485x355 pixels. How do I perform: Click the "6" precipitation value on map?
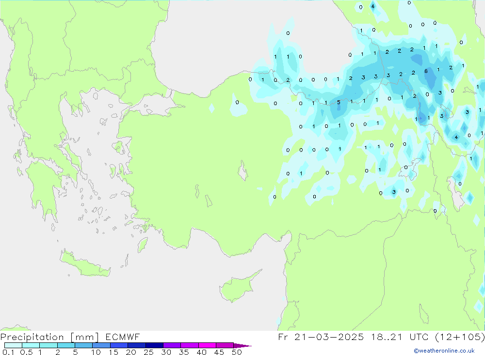426,71
